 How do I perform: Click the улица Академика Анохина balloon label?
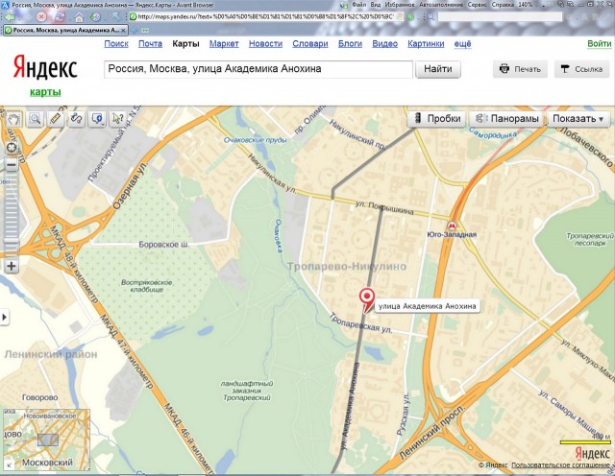[x=427, y=306]
